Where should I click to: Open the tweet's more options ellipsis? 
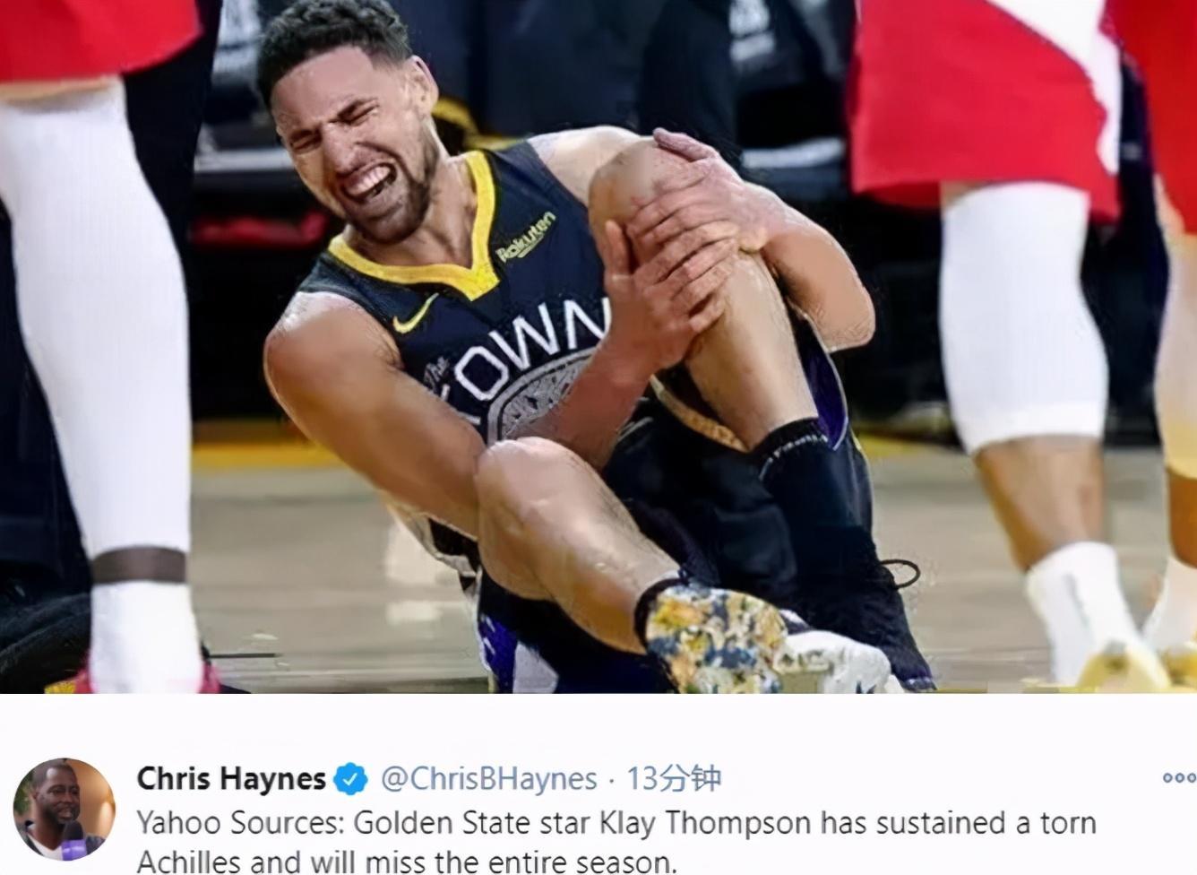[x=1179, y=779]
